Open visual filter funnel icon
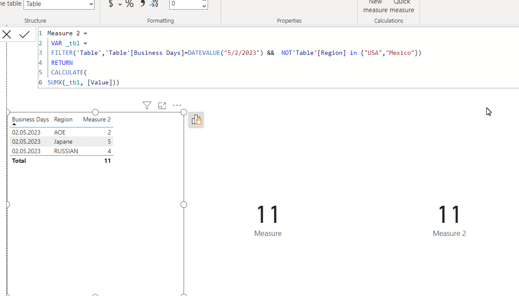The height and width of the screenshot is (296, 519). [147, 105]
